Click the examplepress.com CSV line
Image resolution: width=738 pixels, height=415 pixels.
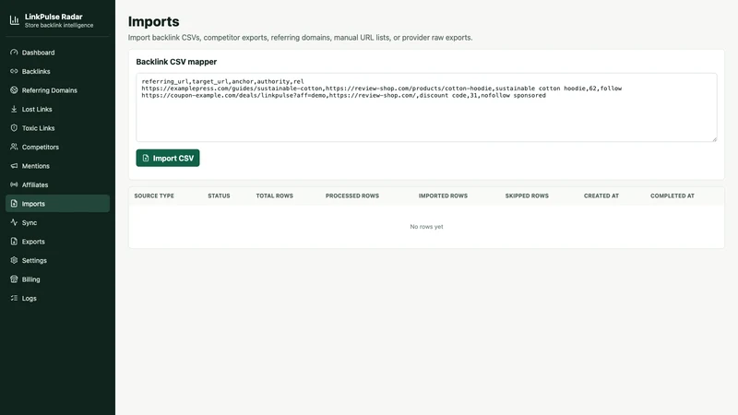[381, 89]
